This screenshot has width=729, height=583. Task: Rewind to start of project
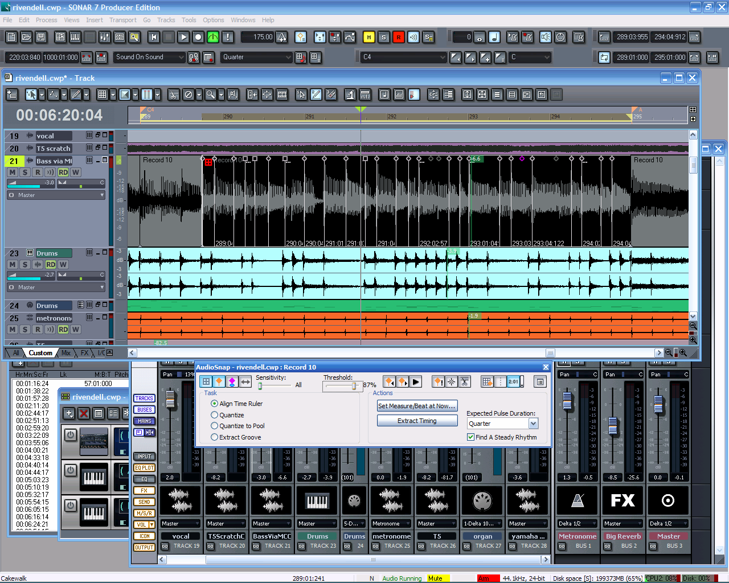click(154, 37)
